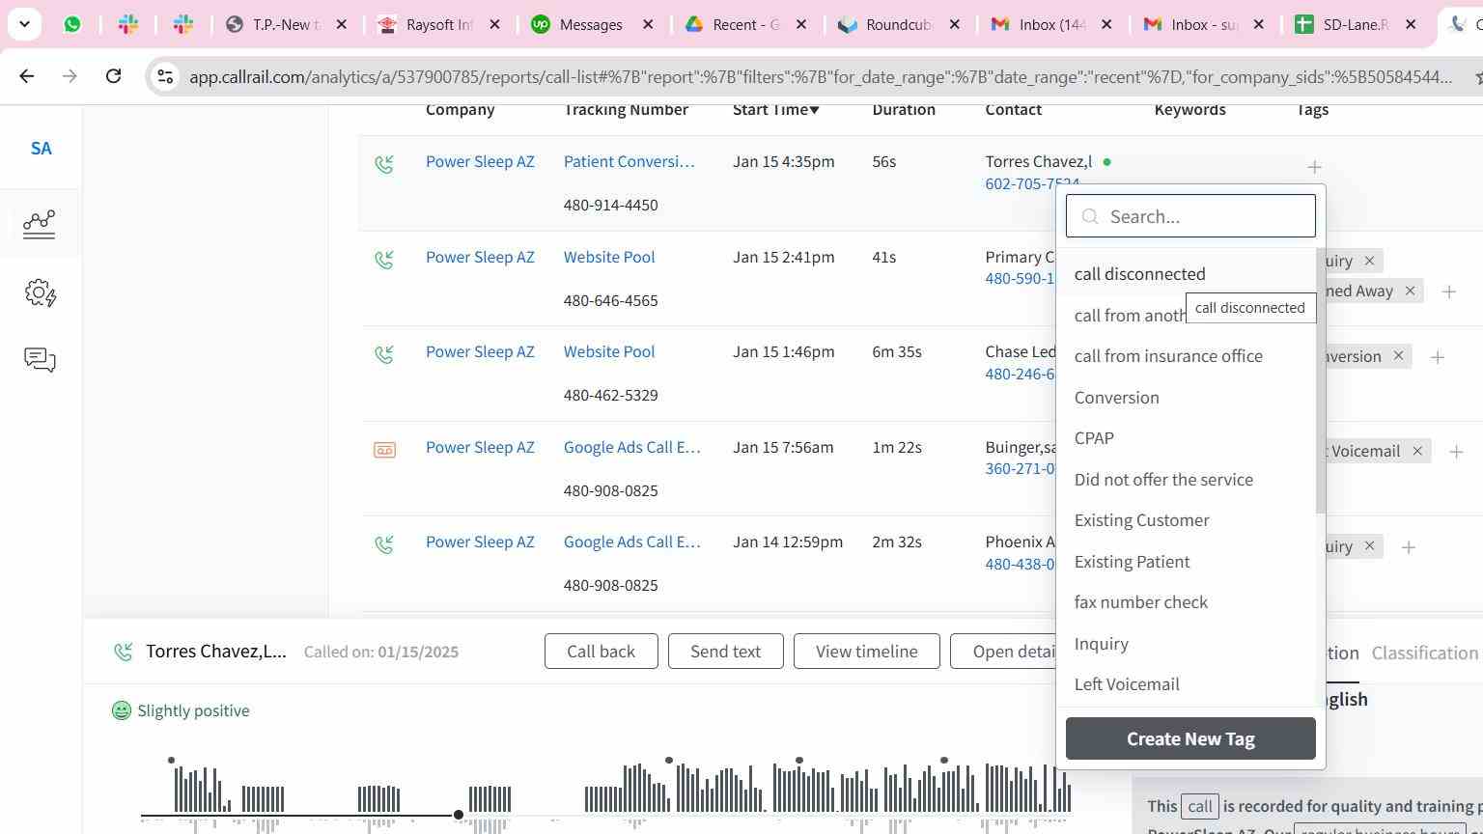Select 'fax number check' tag option
This screenshot has width=1483, height=834.
pyautogui.click(x=1141, y=602)
